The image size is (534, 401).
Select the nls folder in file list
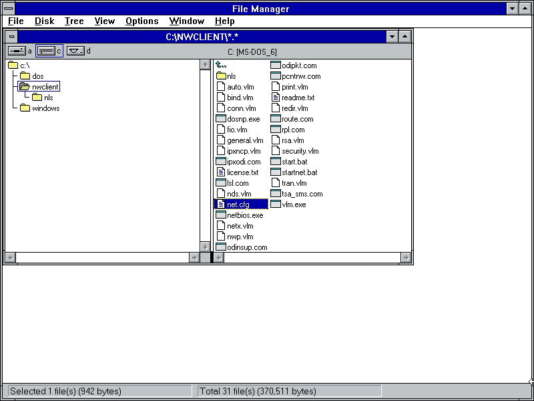[222, 76]
